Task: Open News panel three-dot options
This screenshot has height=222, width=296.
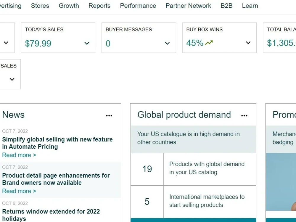Action: [x=109, y=115]
